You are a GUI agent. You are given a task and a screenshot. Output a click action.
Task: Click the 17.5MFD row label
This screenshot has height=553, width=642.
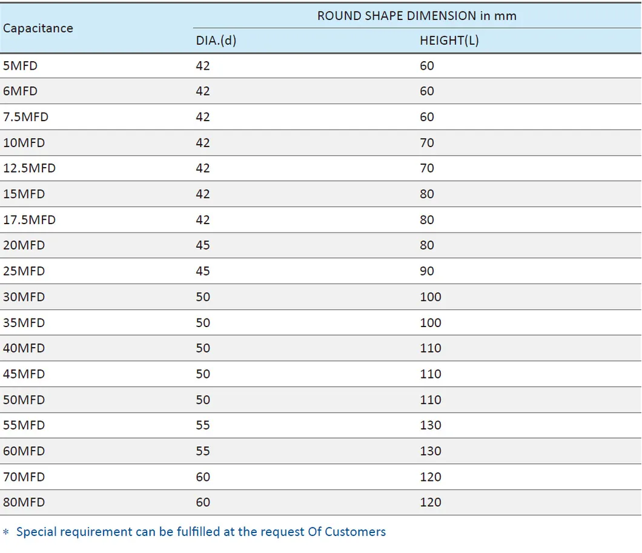(x=29, y=220)
